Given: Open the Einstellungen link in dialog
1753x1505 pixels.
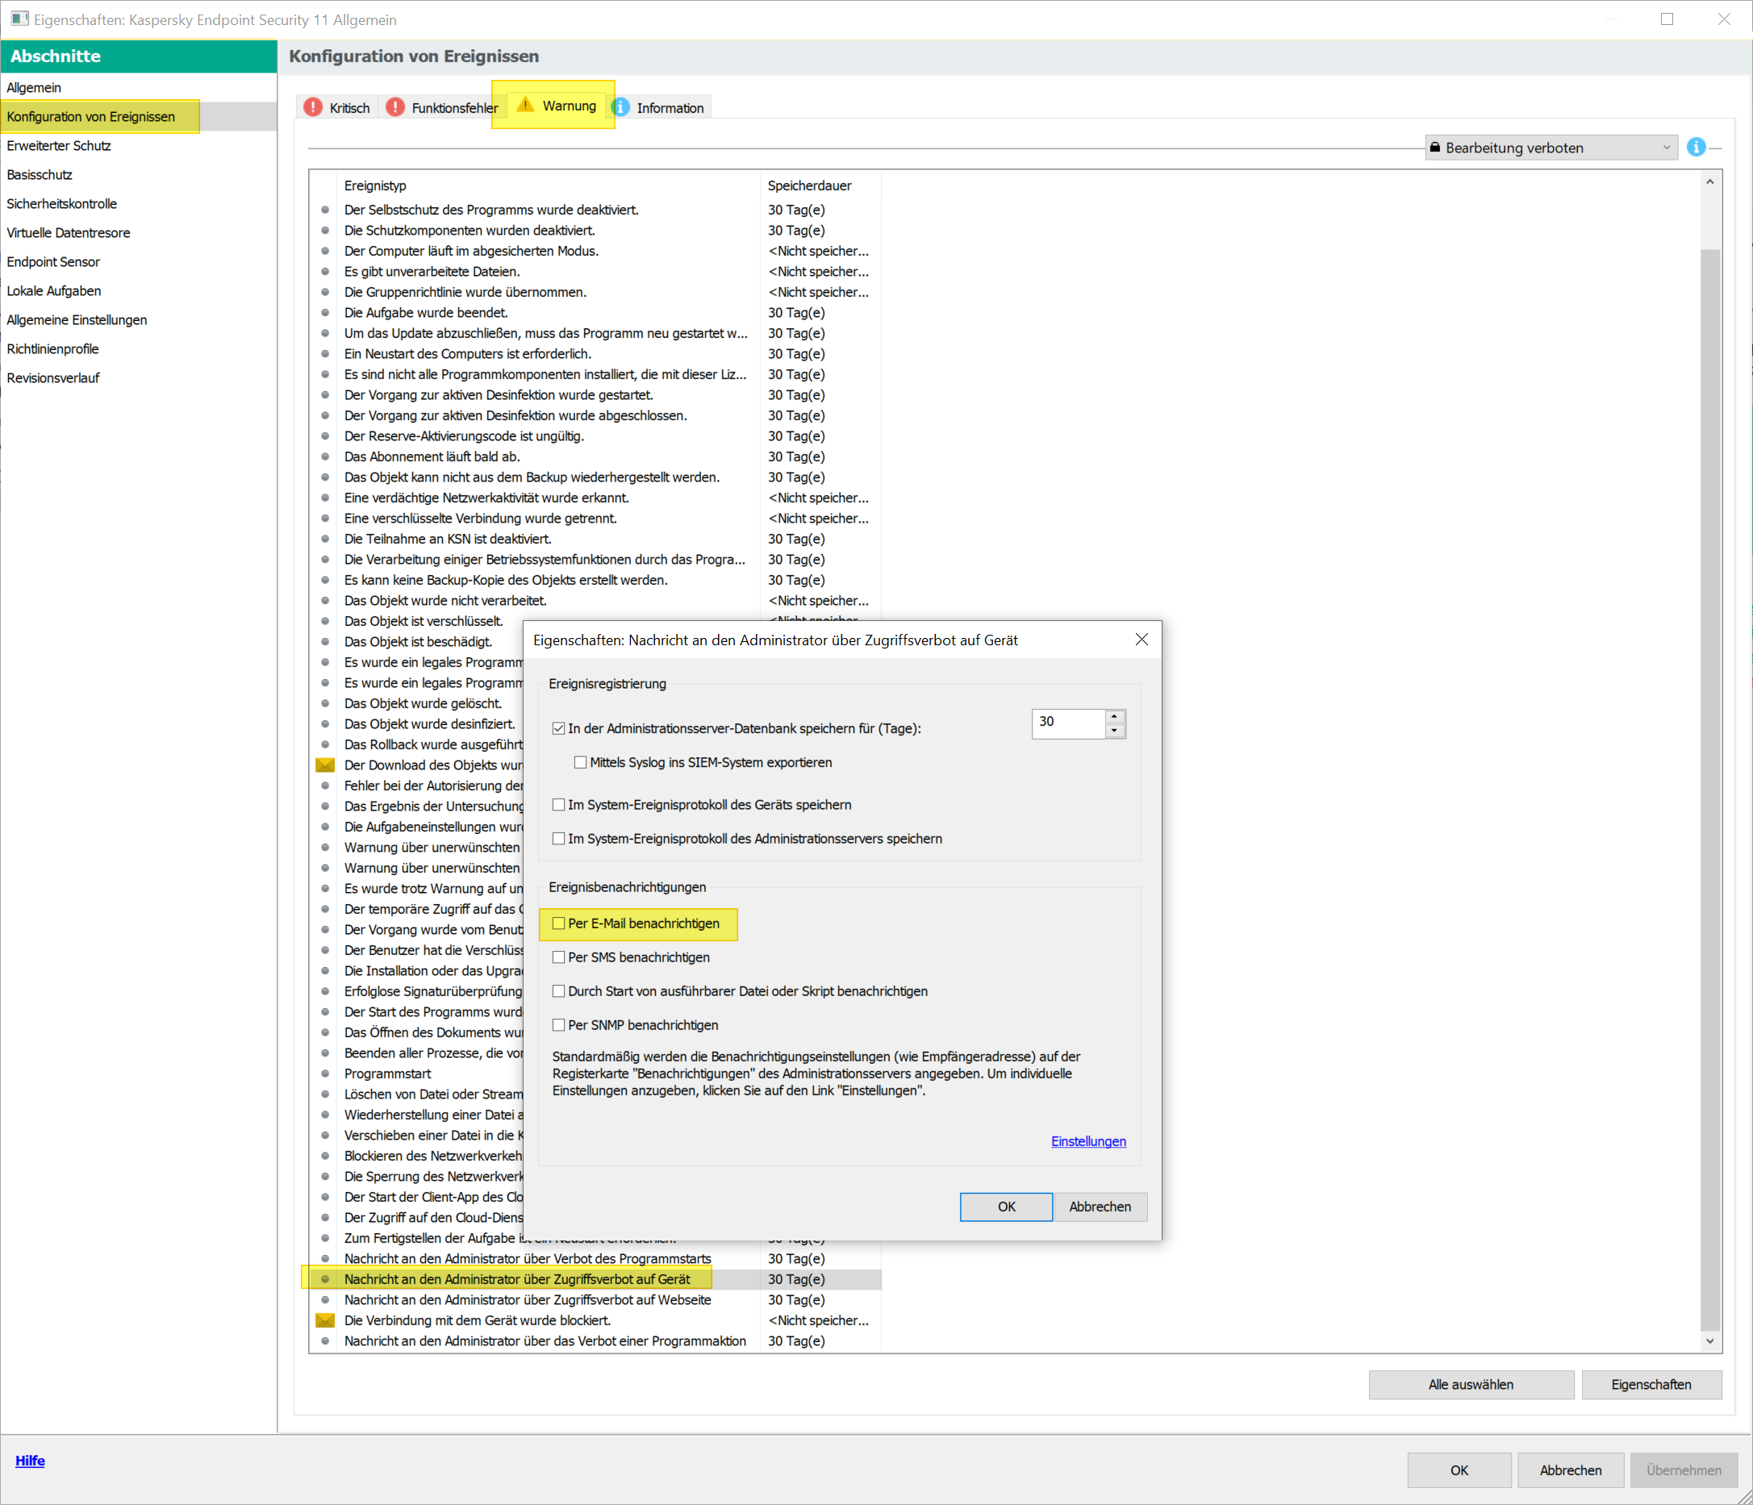Looking at the screenshot, I should [x=1088, y=1141].
